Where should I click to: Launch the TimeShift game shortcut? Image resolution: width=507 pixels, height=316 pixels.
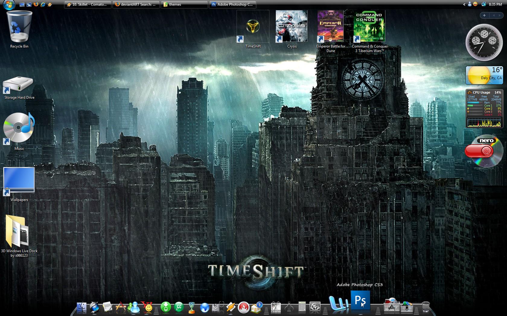click(x=253, y=29)
